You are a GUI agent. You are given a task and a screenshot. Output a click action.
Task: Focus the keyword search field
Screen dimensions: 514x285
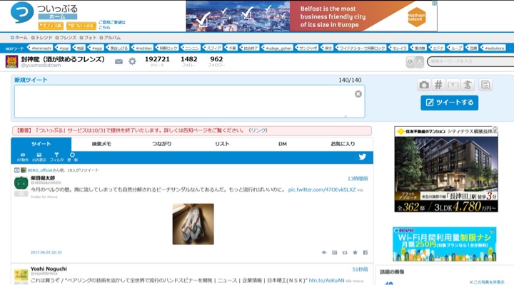[470, 61]
